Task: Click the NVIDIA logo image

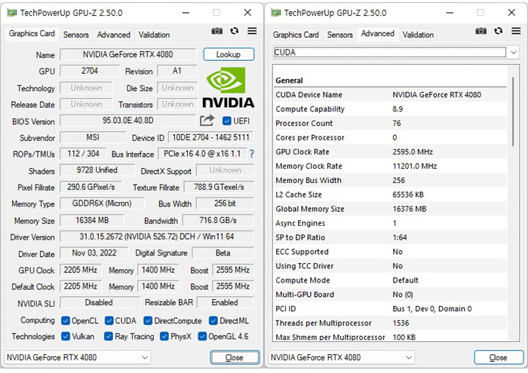Action: point(229,88)
